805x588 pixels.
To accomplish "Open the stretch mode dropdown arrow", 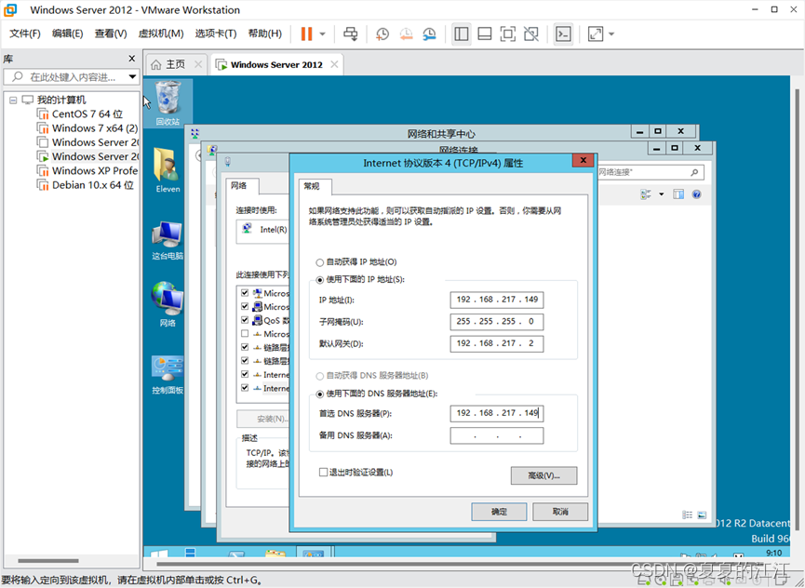I will coord(611,34).
